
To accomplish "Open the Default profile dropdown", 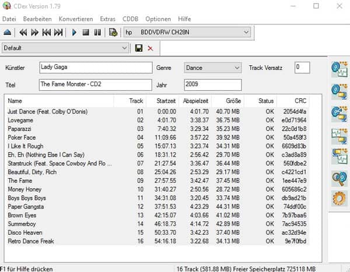I will click(65, 48).
